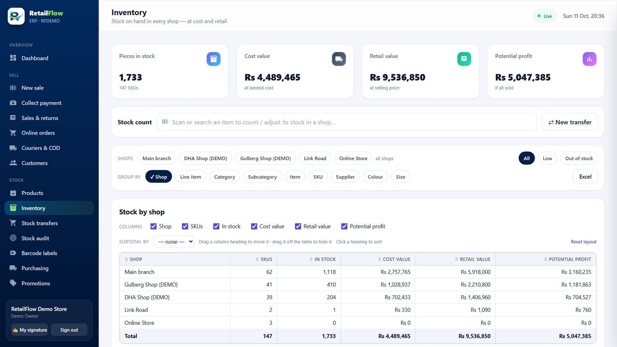
Task: Group stock by Colour
Action: [x=375, y=176]
